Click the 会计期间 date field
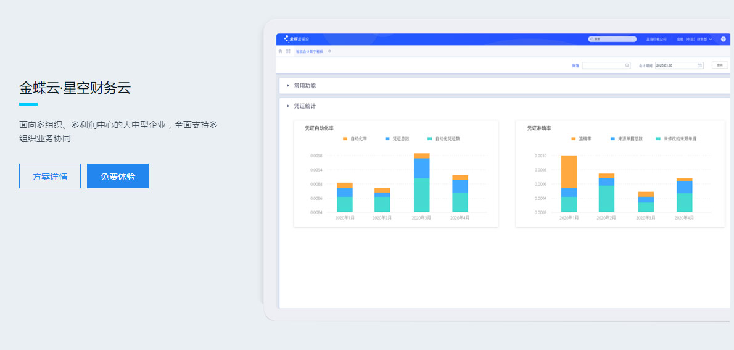Image resolution: width=734 pixels, height=350 pixels. (678, 65)
